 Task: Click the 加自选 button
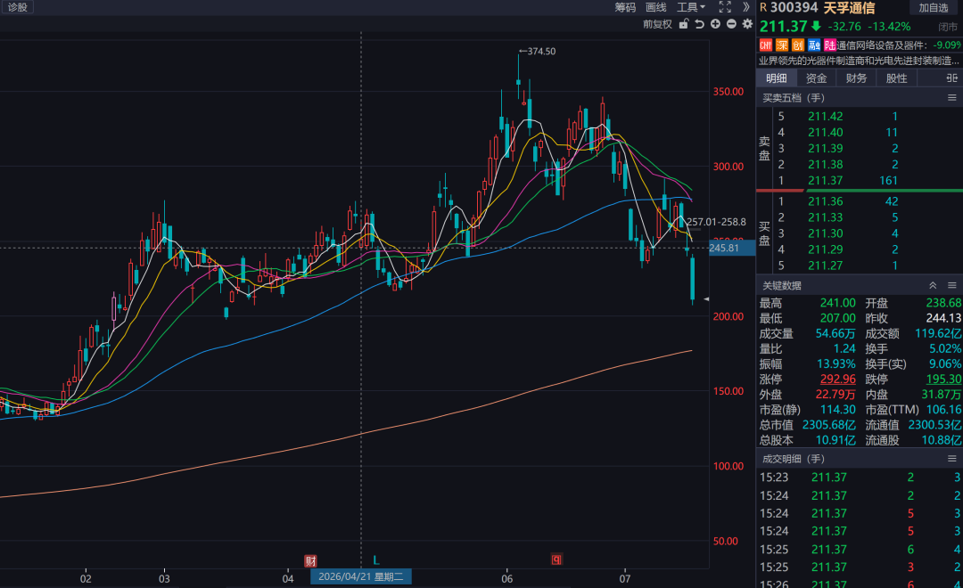click(x=934, y=7)
